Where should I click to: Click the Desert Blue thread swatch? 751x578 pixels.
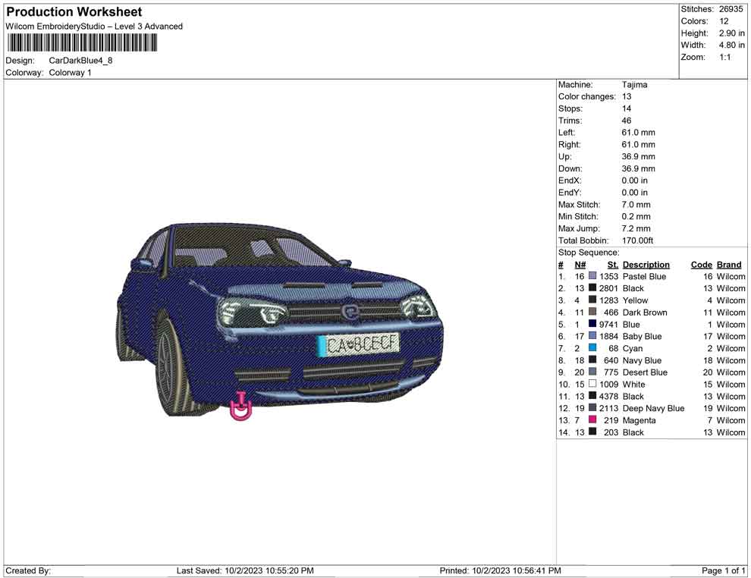pyautogui.click(x=592, y=372)
